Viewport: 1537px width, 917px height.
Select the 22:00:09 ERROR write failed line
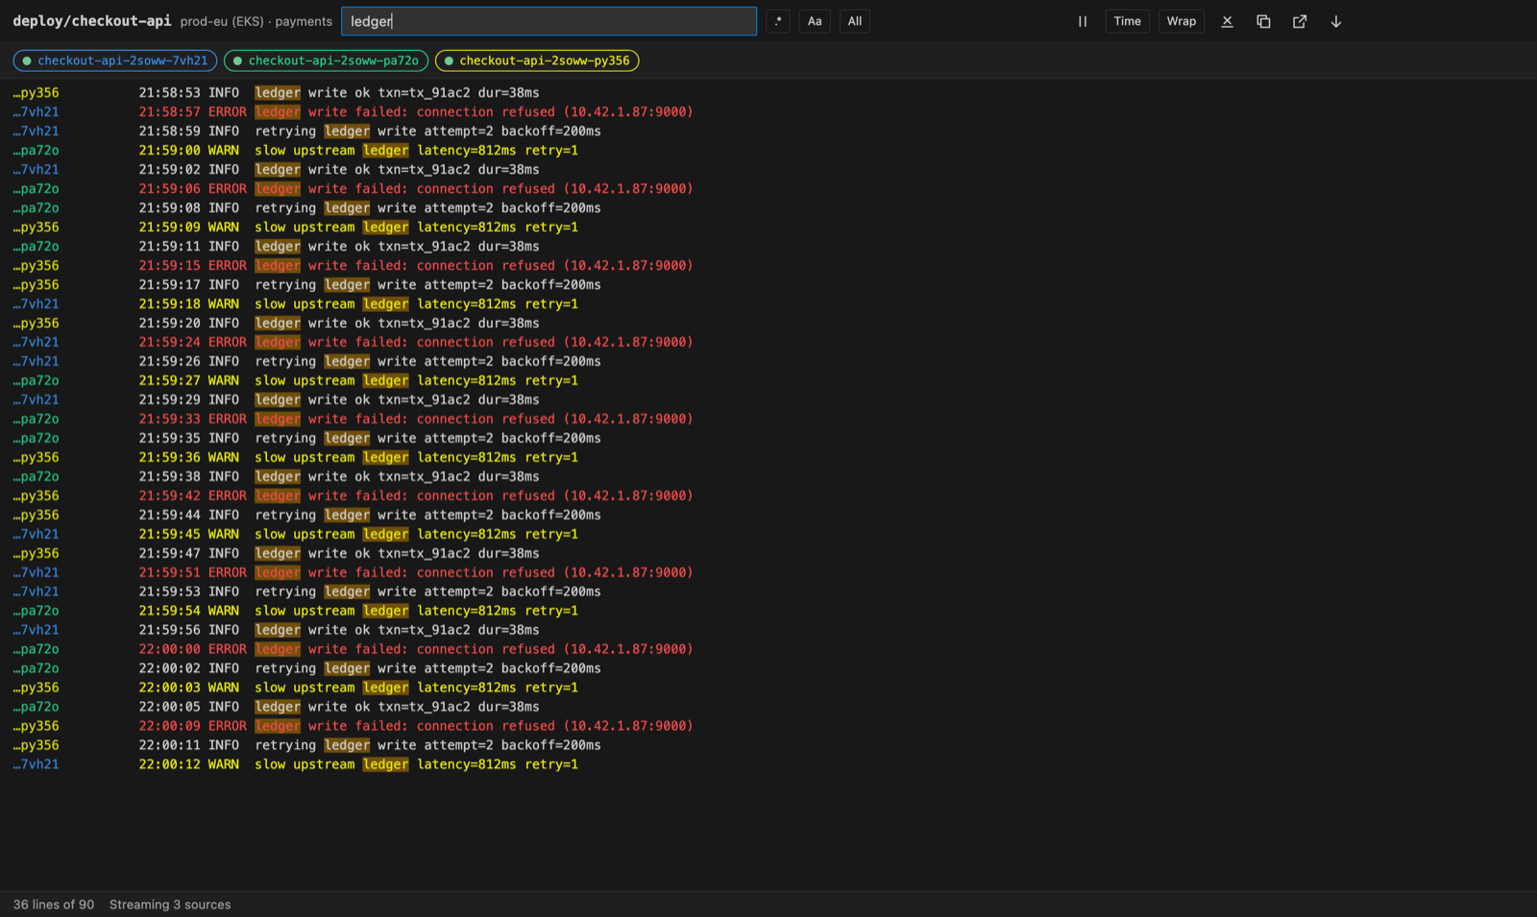(768, 727)
